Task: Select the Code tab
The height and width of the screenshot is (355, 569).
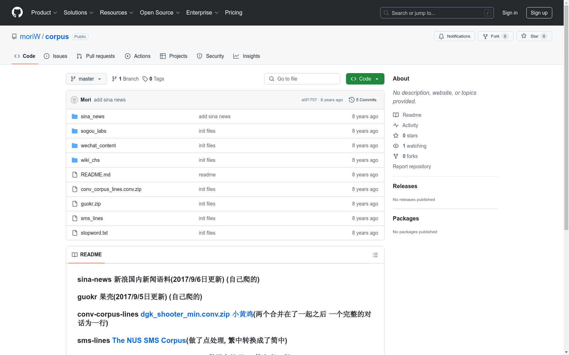Action: 25,56
